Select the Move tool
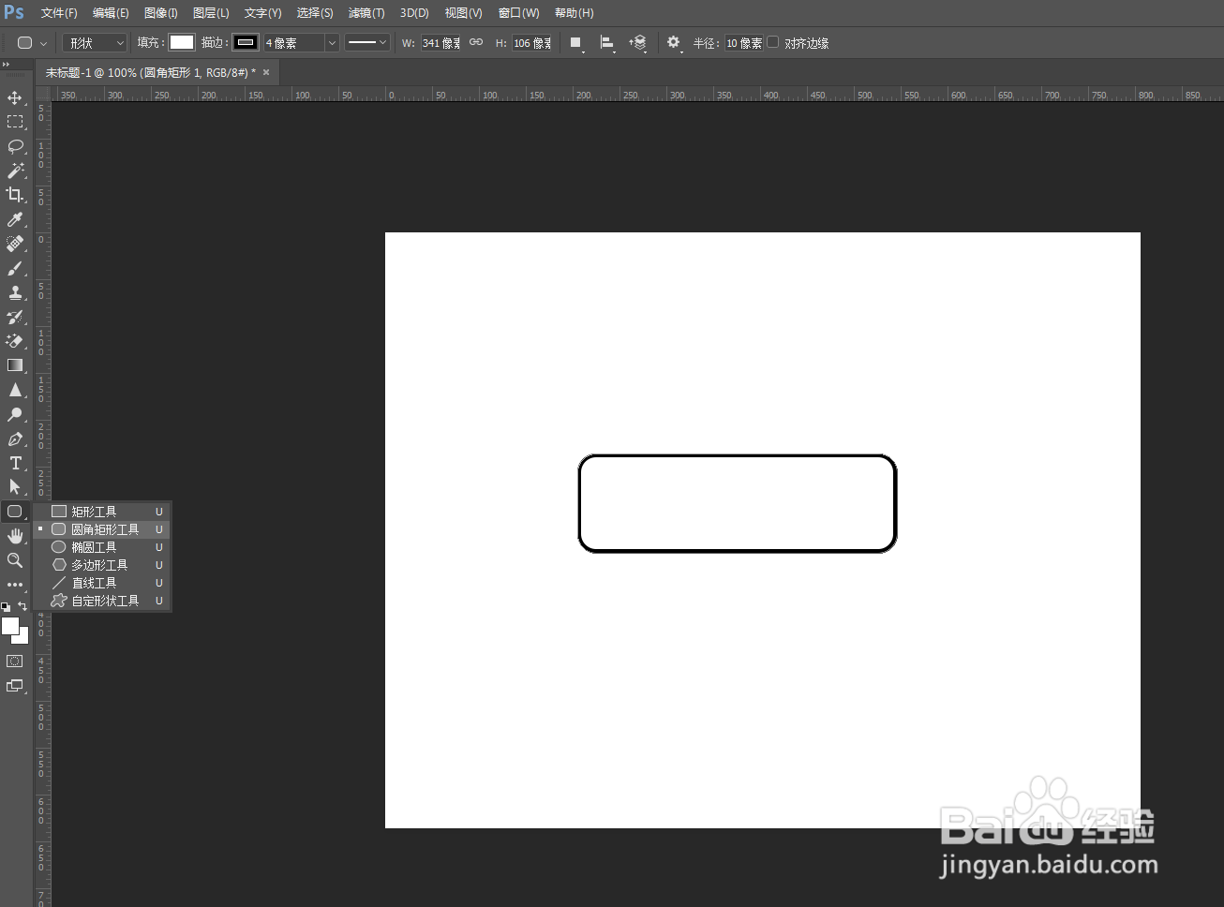The width and height of the screenshot is (1224, 907). click(15, 97)
